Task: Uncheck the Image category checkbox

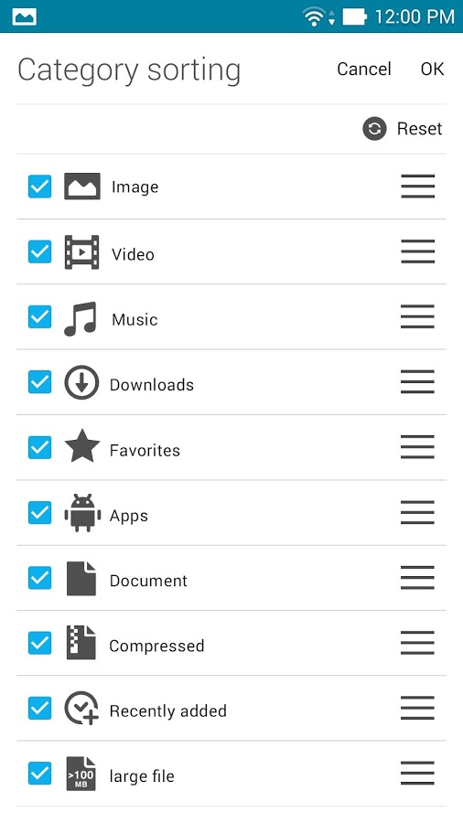Action: [x=40, y=187]
